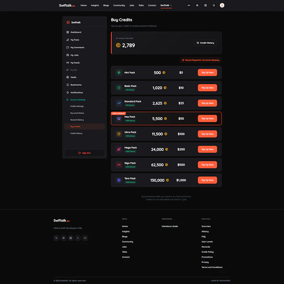
Task: Open My Jobs in the sidebar
Action: pos(84,55)
